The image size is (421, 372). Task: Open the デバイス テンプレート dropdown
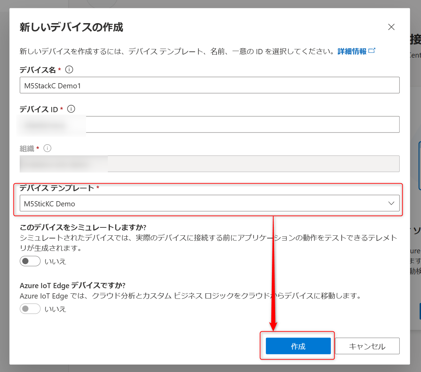(209, 203)
